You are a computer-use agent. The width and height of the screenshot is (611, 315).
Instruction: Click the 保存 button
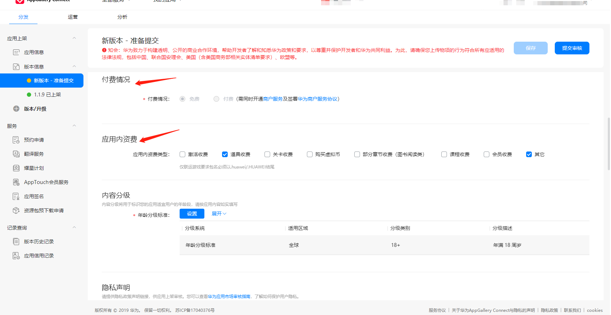coord(531,48)
